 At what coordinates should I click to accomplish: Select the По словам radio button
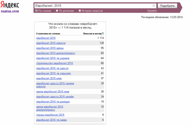click(x=36, y=11)
